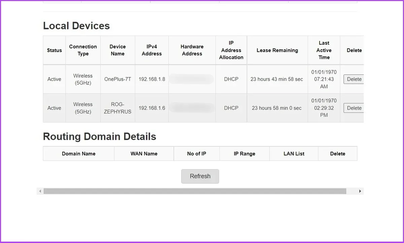Select the ROG-ZEPHYRUS device name cell

pos(117,108)
